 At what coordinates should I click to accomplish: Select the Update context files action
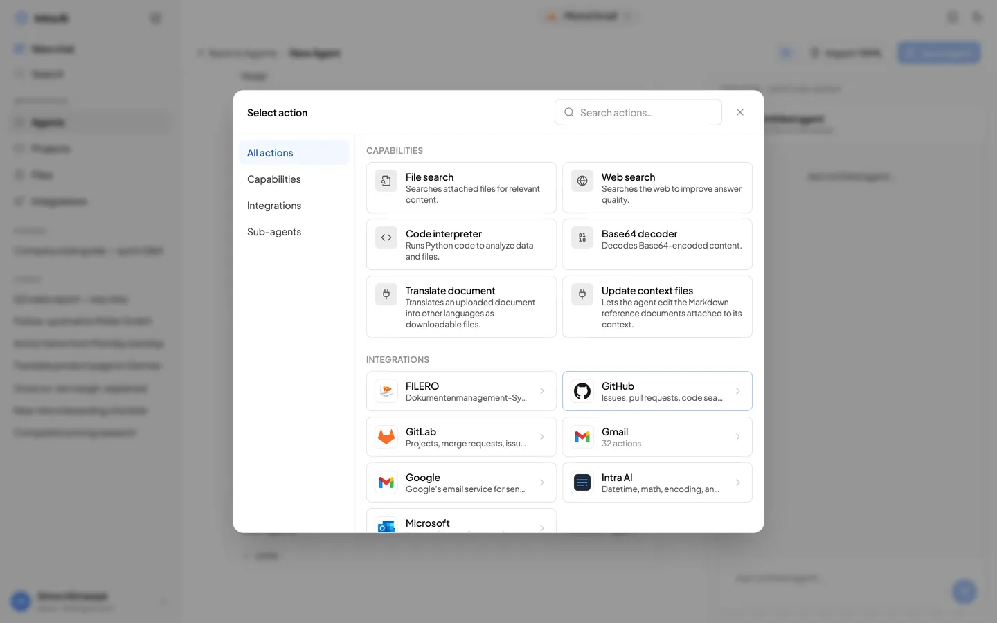657,307
